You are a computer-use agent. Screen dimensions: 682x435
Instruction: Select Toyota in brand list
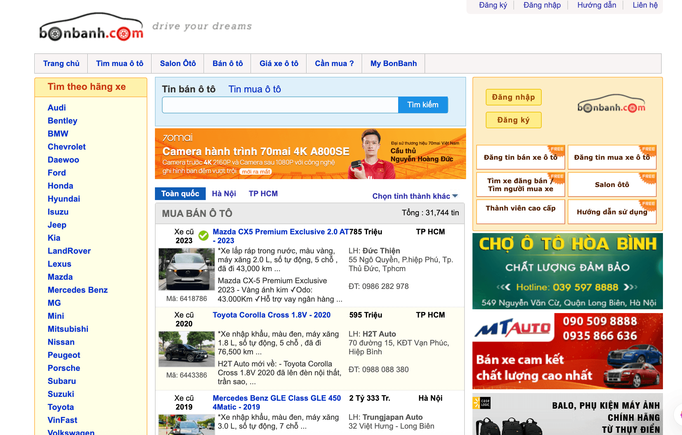coord(61,407)
